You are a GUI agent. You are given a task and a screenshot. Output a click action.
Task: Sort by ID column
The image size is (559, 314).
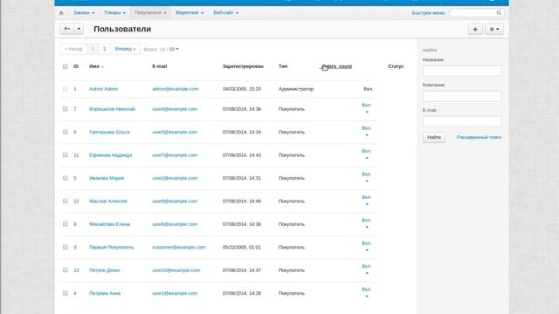(76, 66)
